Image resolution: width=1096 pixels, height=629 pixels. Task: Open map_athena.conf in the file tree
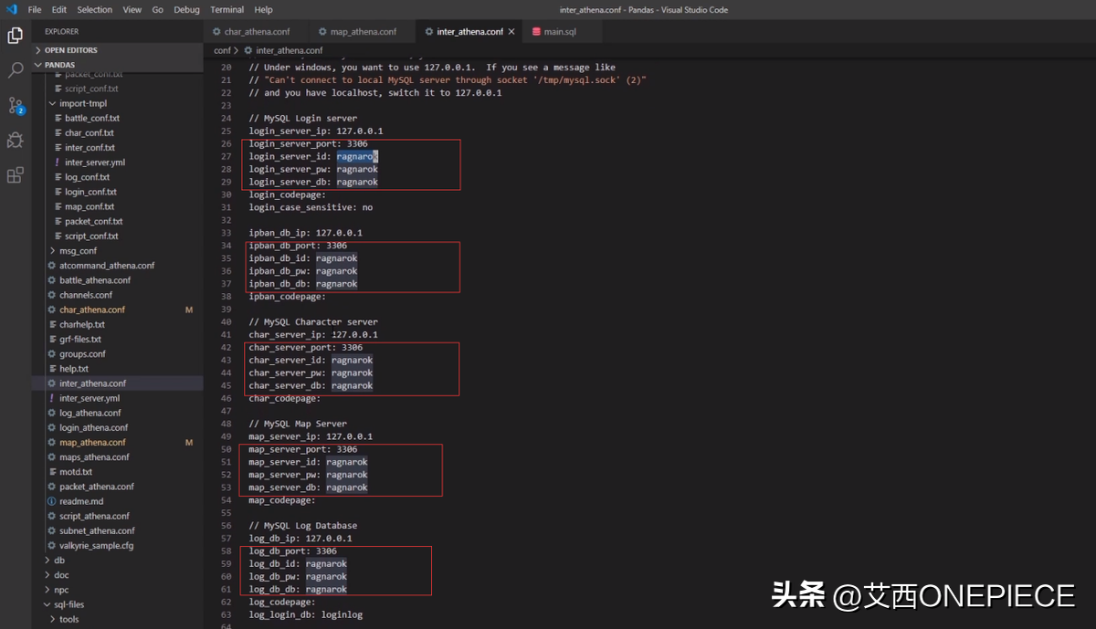[92, 442]
